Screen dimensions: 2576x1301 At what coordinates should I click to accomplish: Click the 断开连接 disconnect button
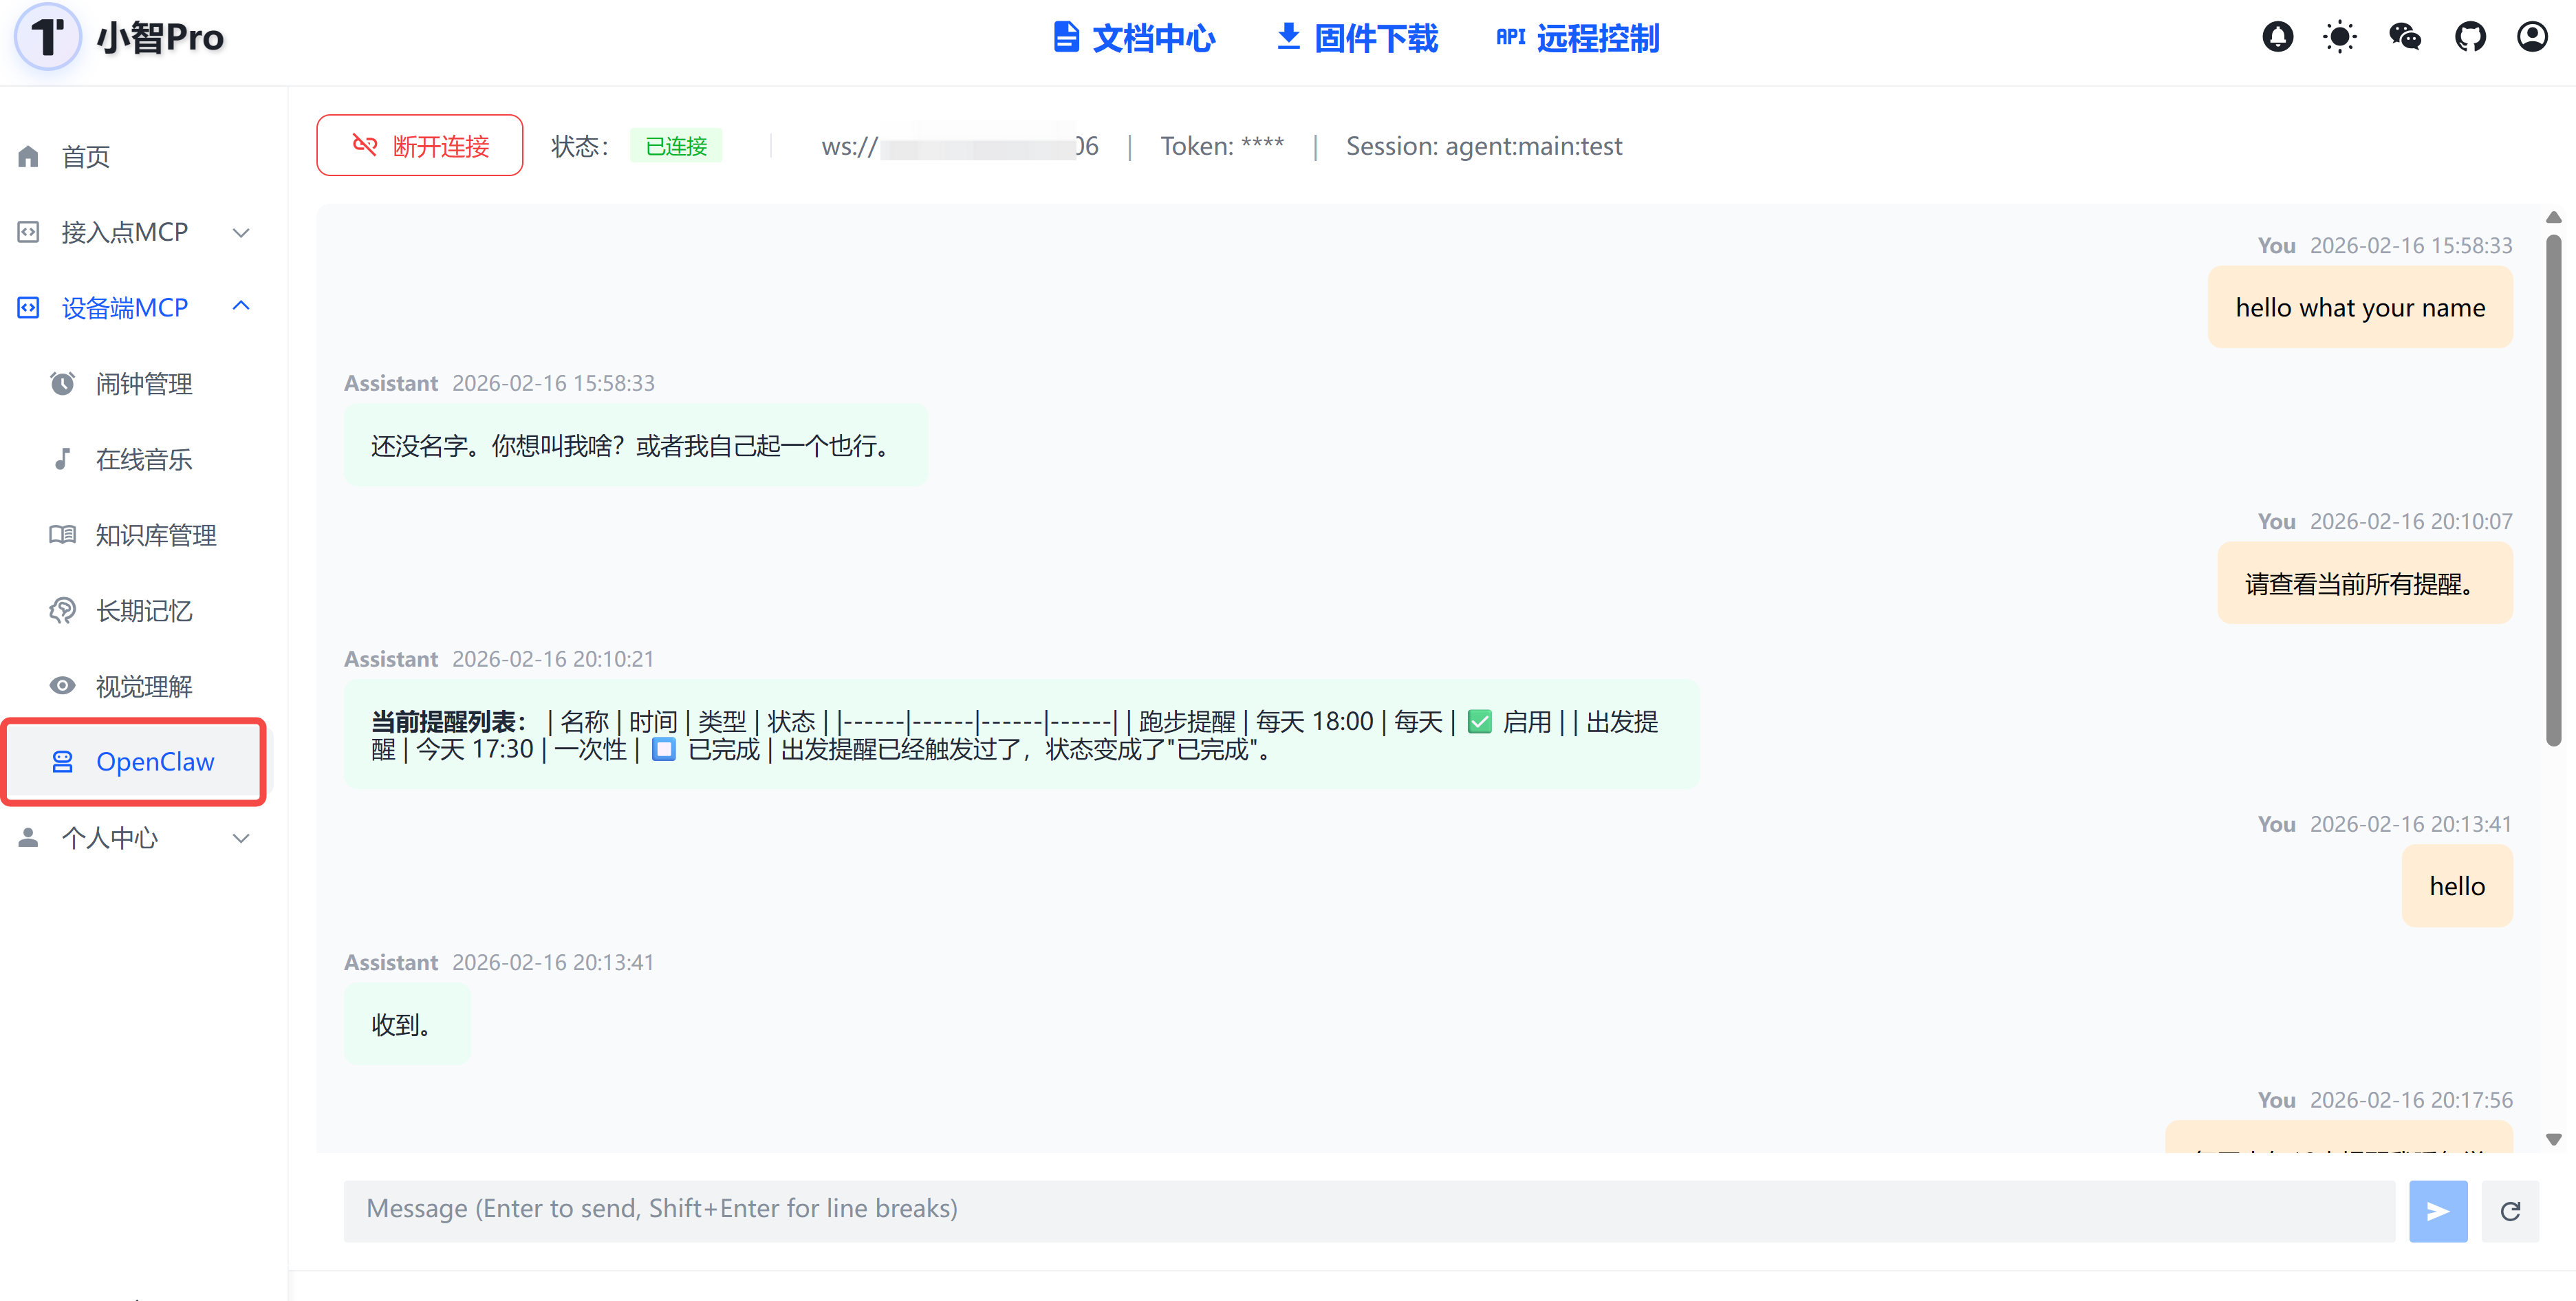pyautogui.click(x=419, y=146)
